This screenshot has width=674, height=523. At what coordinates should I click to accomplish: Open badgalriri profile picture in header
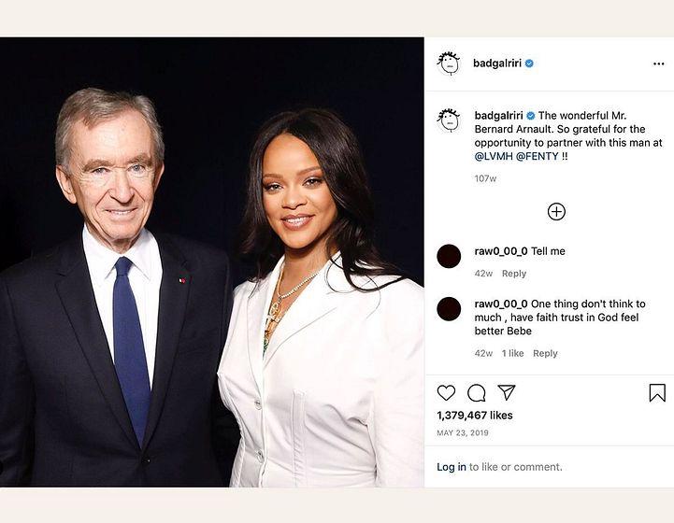point(449,64)
